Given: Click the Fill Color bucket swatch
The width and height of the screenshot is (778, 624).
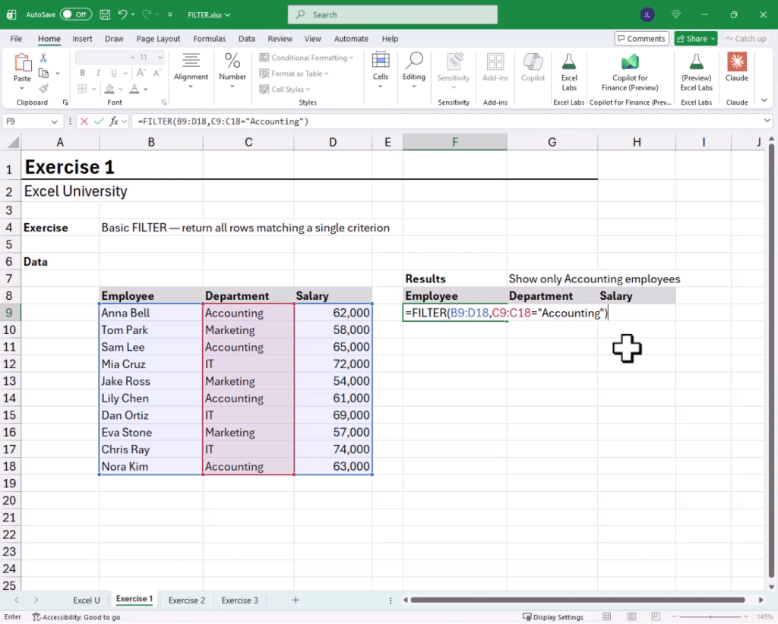Looking at the screenshot, I should 109,90.
